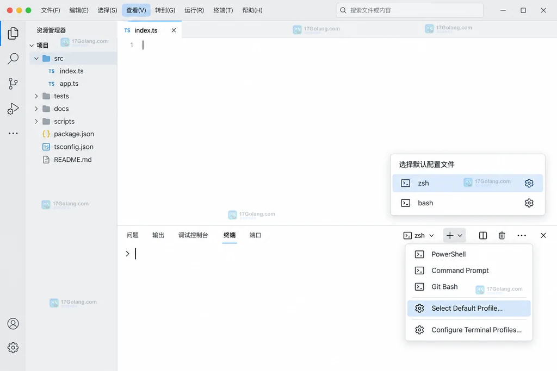Click line 1 in the editor
Image resolution: width=557 pixels, height=371 pixels.
[337, 45]
